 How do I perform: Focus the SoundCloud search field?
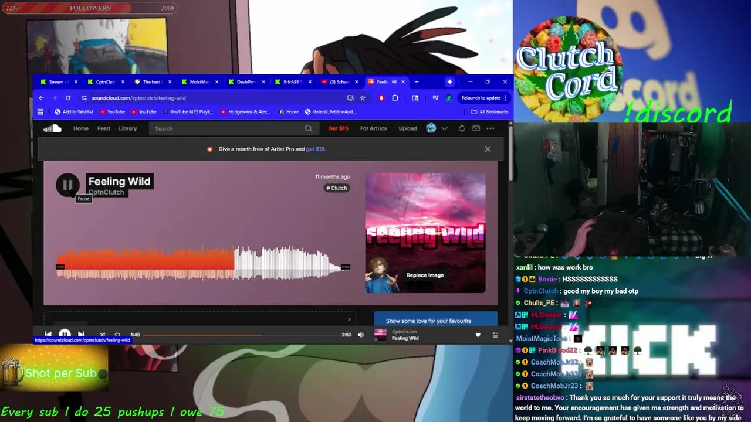tap(233, 128)
